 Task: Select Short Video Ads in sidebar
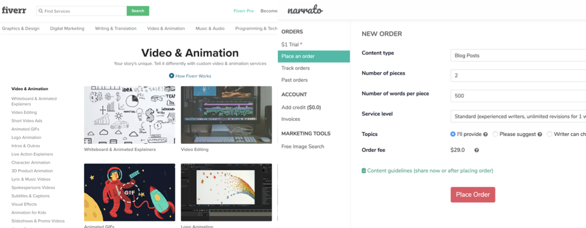(x=27, y=121)
